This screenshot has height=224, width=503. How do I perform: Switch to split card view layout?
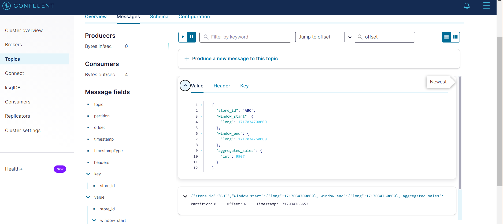coord(455,37)
